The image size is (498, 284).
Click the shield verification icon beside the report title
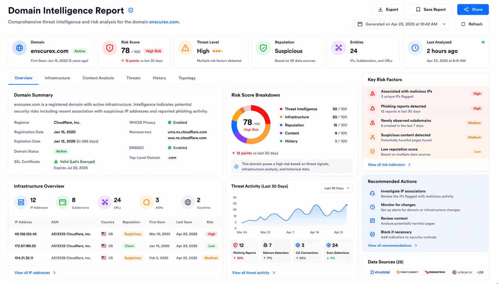[x=130, y=10]
